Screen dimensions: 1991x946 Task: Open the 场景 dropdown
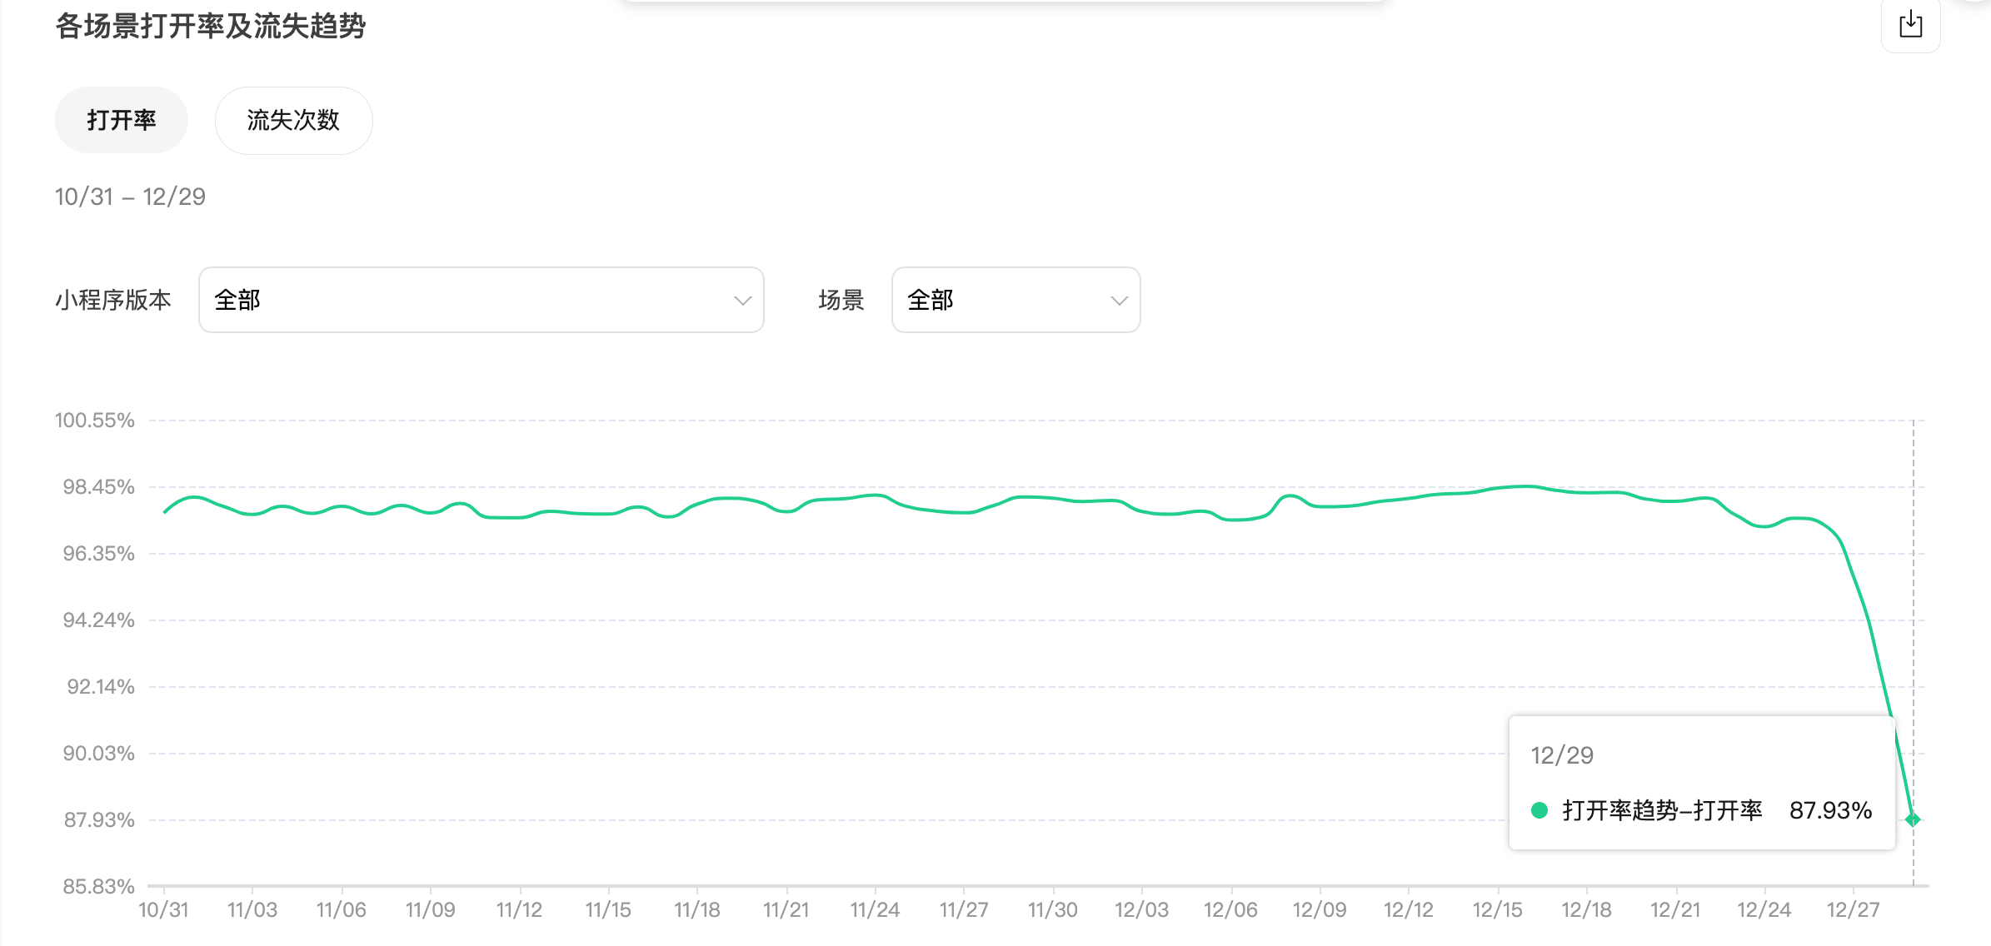1015,300
